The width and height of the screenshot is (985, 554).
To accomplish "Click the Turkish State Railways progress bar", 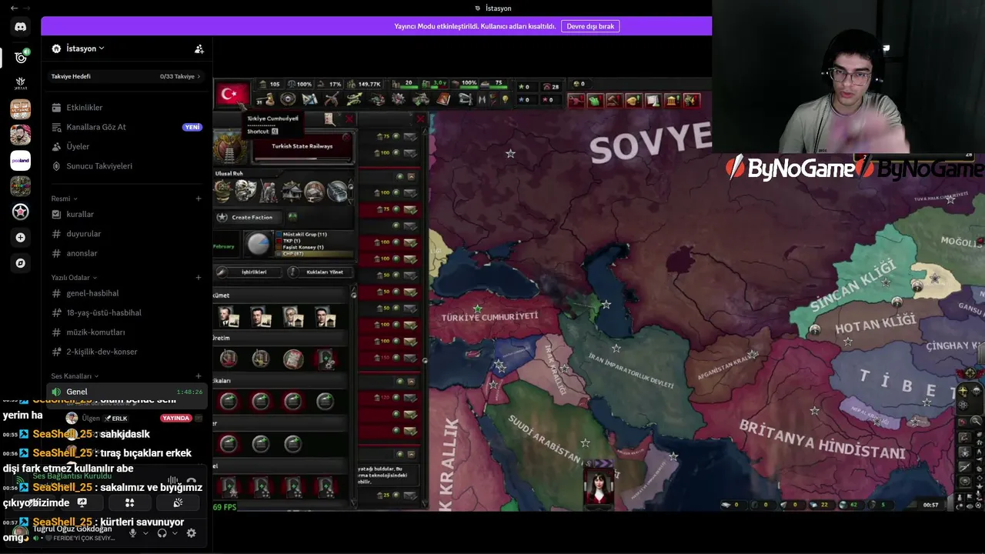I will (303, 157).
